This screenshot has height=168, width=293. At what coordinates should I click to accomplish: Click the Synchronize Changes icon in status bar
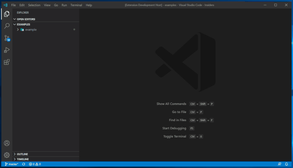click(x=23, y=164)
